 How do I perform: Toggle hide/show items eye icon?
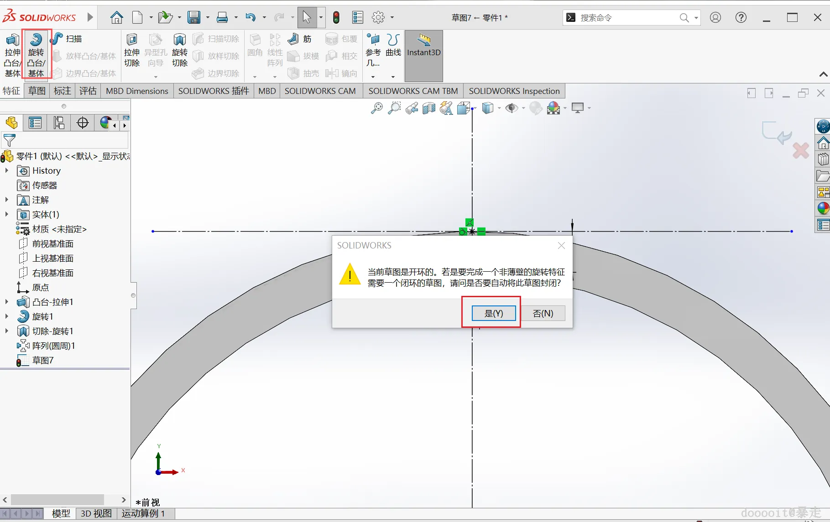coord(512,108)
